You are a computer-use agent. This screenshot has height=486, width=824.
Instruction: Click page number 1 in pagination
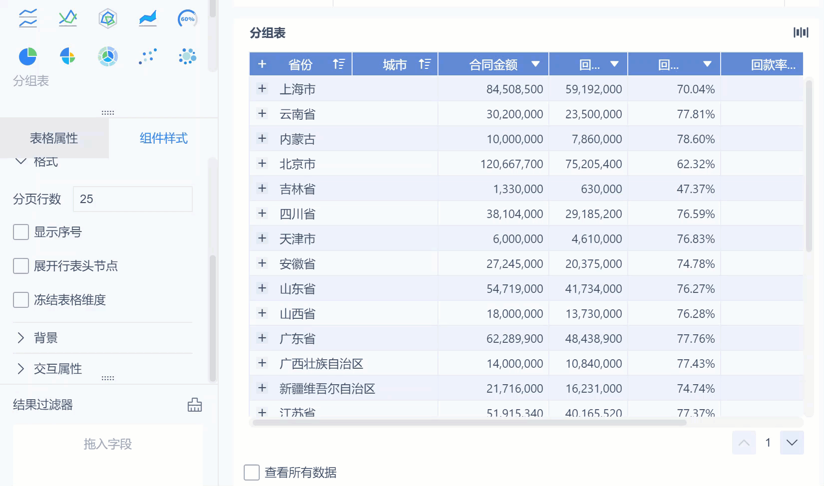[x=768, y=443]
